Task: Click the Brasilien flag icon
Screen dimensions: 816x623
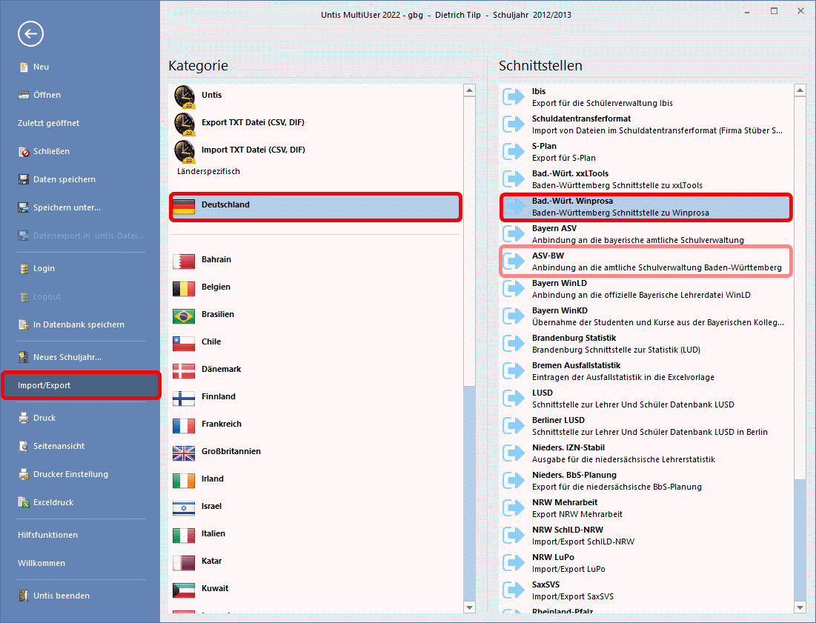Action: click(x=184, y=315)
